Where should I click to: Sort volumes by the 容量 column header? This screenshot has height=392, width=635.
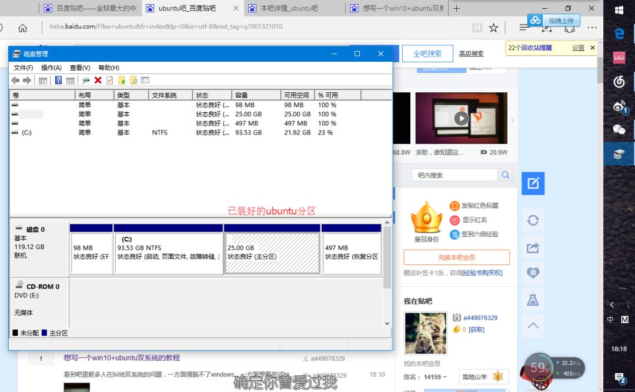256,95
